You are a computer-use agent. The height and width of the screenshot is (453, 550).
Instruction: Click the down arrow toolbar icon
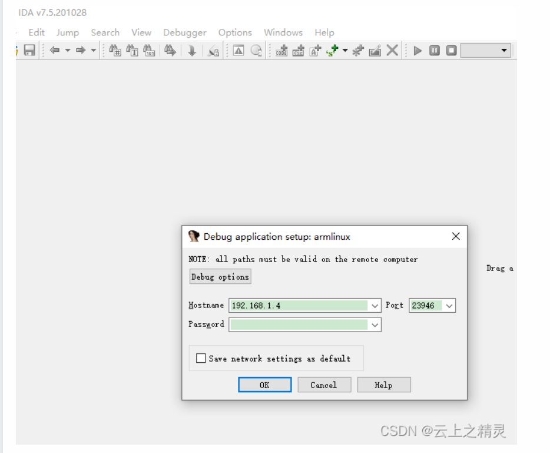pyautogui.click(x=192, y=51)
